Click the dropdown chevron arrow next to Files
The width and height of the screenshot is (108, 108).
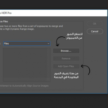(48, 43)
